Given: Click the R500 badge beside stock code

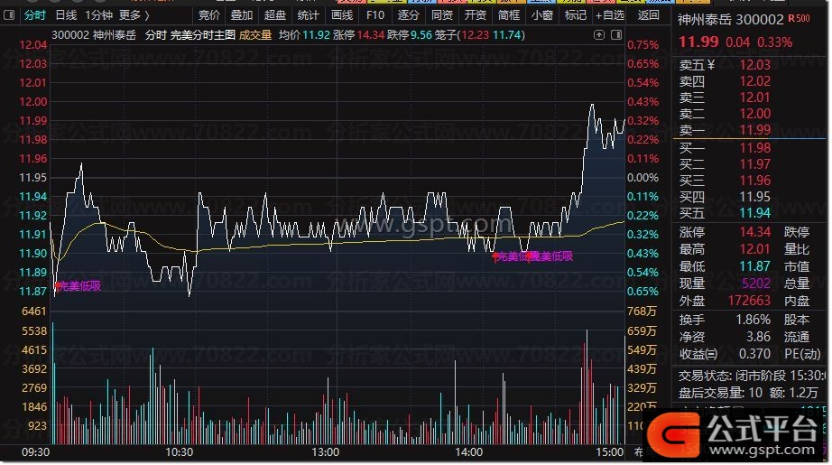Looking at the screenshot, I should (x=798, y=18).
